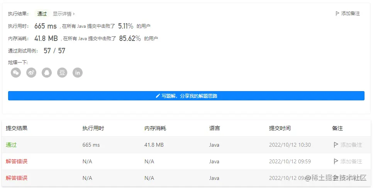The height and width of the screenshot is (188, 373).
Task: Share result via QQ icon
Action: (x=47, y=73)
